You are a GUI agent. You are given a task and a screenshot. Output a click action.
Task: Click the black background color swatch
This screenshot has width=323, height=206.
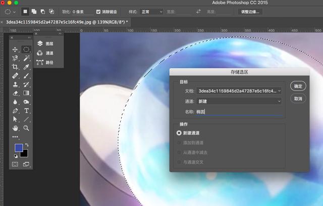[x=25, y=154]
